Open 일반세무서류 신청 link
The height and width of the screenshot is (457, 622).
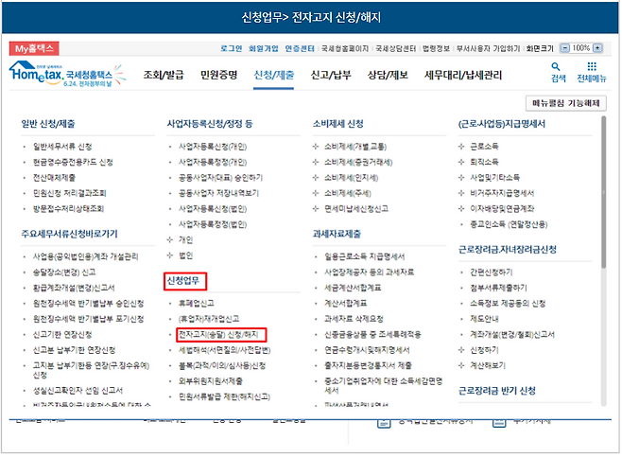[62, 148]
